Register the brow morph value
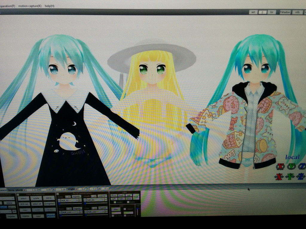Viewport: 306px width, 229px height. (77, 208)
